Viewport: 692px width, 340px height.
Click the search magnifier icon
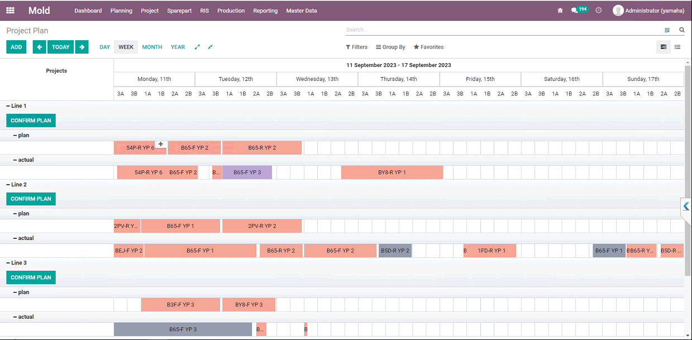[x=681, y=30]
